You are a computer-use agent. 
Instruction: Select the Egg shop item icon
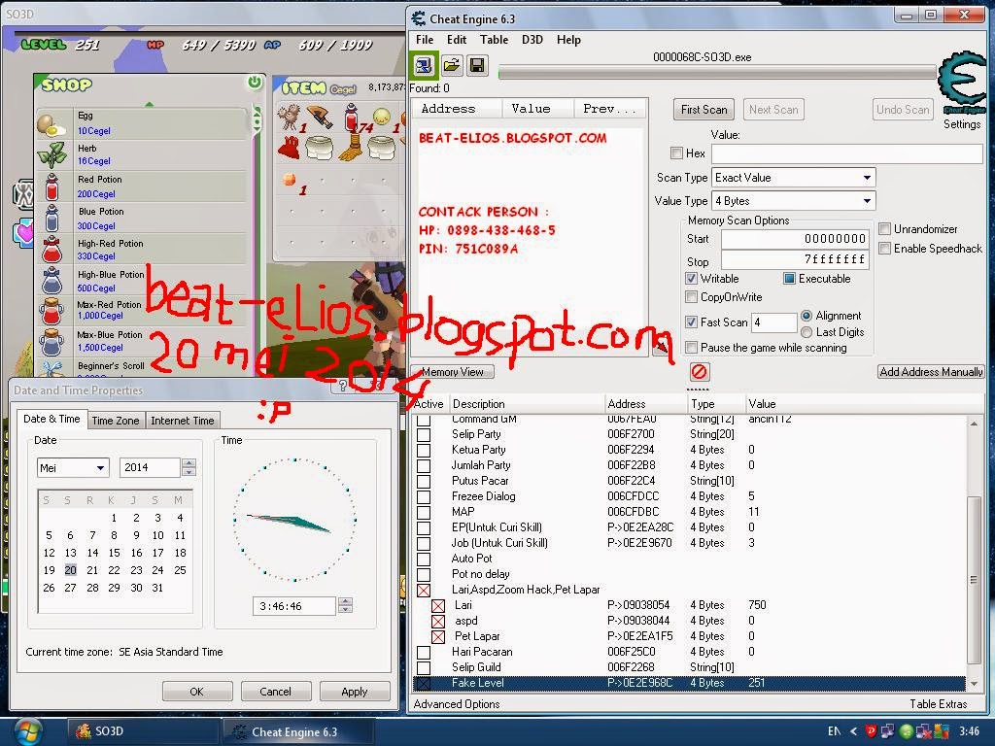point(51,123)
